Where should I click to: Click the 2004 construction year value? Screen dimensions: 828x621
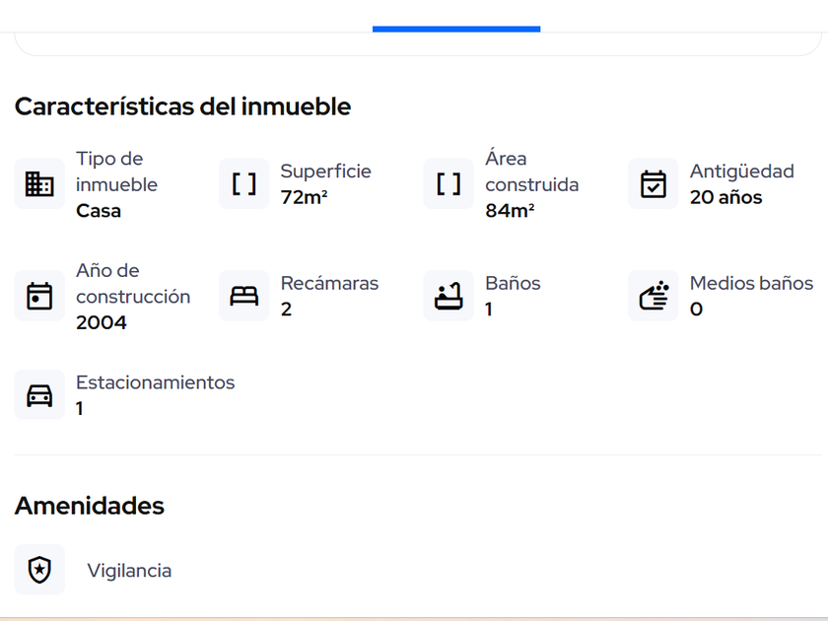(102, 322)
